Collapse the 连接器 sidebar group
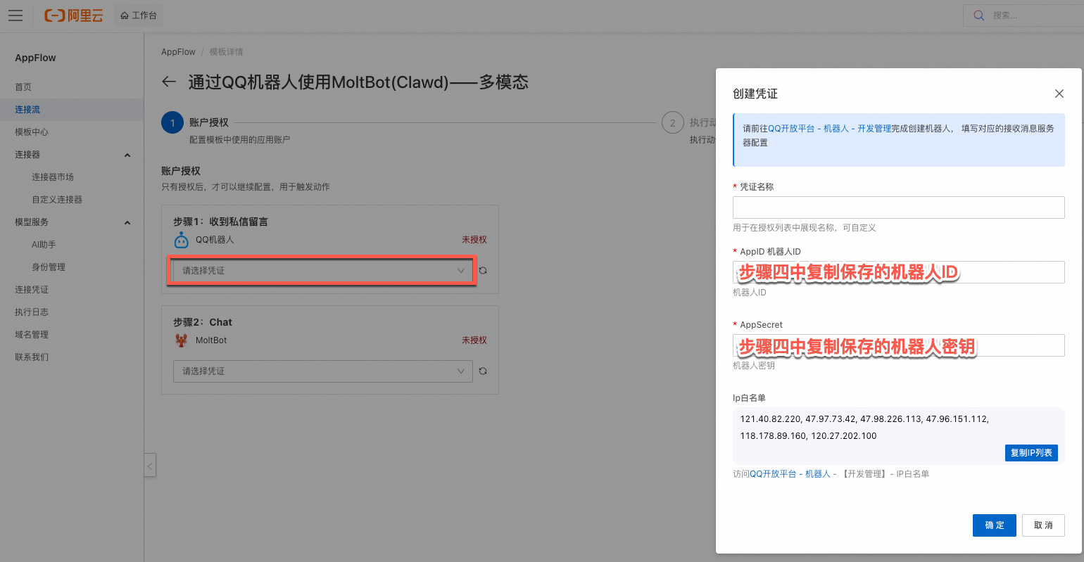Image resolution: width=1084 pixels, height=562 pixels. (x=127, y=155)
